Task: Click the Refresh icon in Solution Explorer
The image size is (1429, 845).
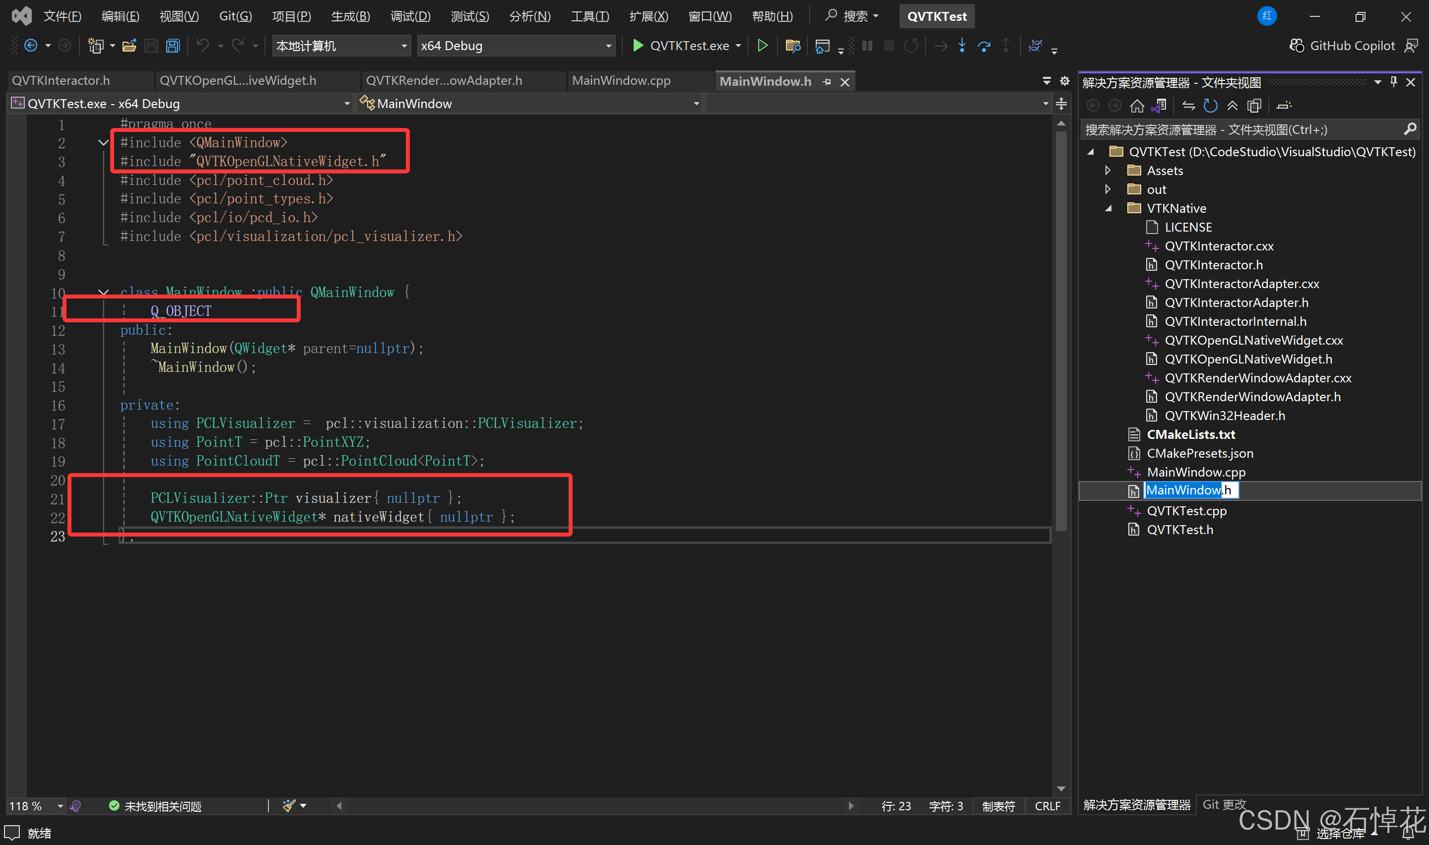Action: click(1210, 105)
